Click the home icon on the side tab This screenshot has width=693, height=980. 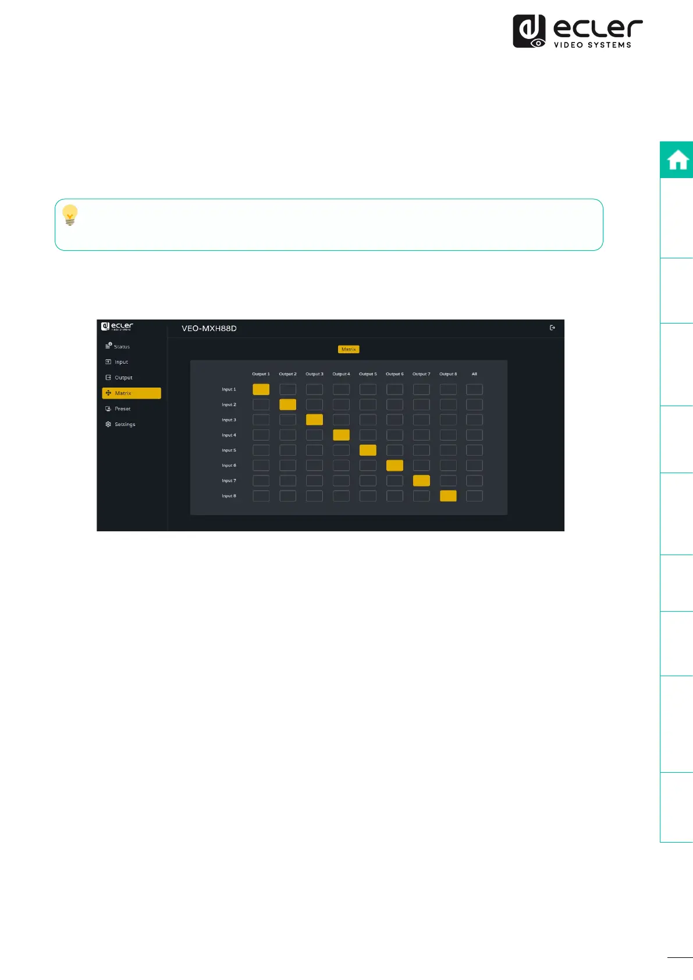677,160
